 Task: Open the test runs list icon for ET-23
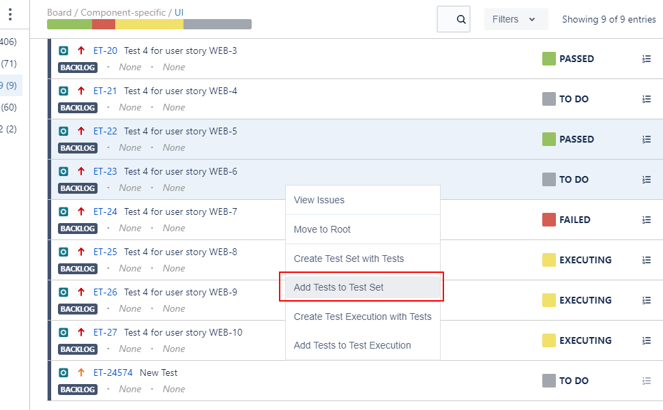(647, 179)
